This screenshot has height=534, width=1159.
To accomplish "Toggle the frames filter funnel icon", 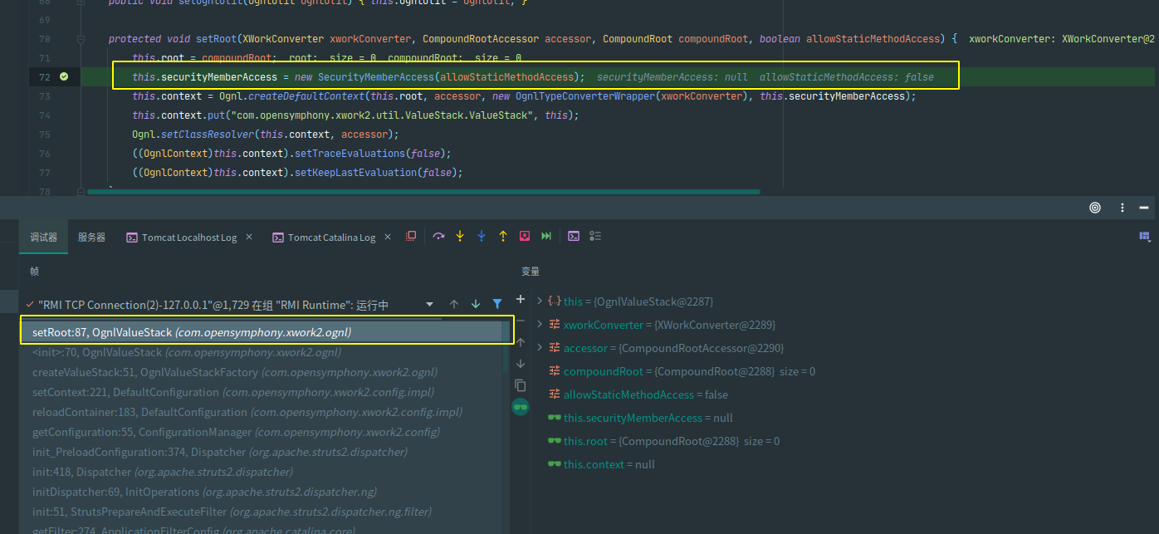I will (497, 305).
